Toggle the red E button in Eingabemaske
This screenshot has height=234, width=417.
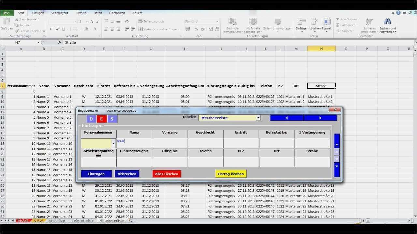tap(101, 119)
